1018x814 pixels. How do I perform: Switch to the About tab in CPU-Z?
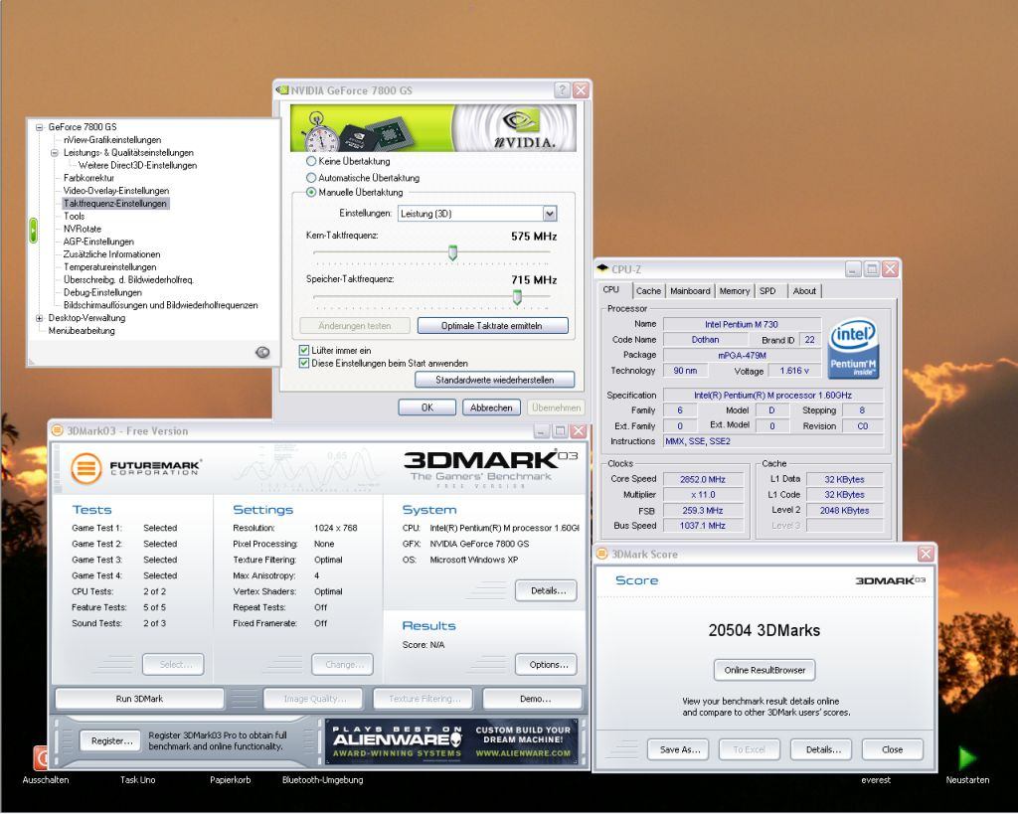coord(804,291)
